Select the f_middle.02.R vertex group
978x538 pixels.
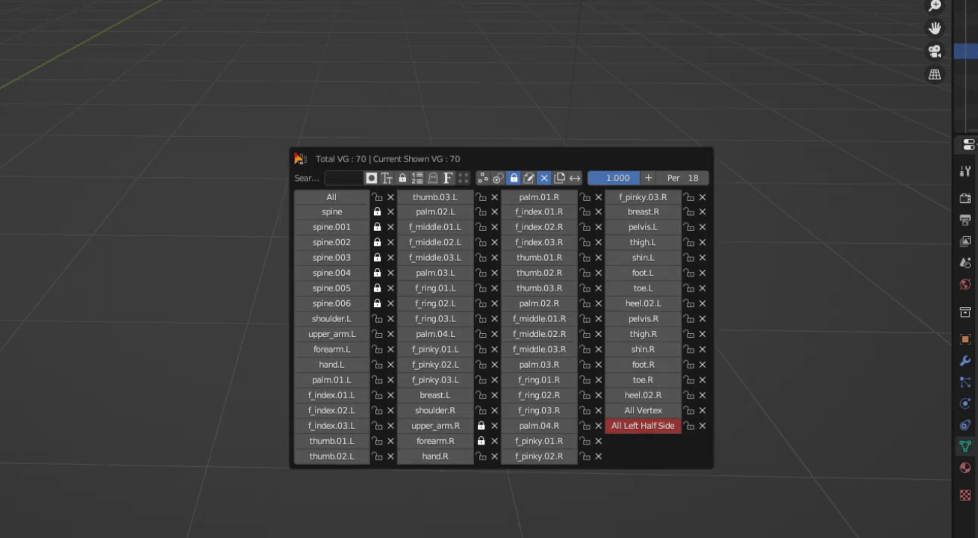point(539,334)
